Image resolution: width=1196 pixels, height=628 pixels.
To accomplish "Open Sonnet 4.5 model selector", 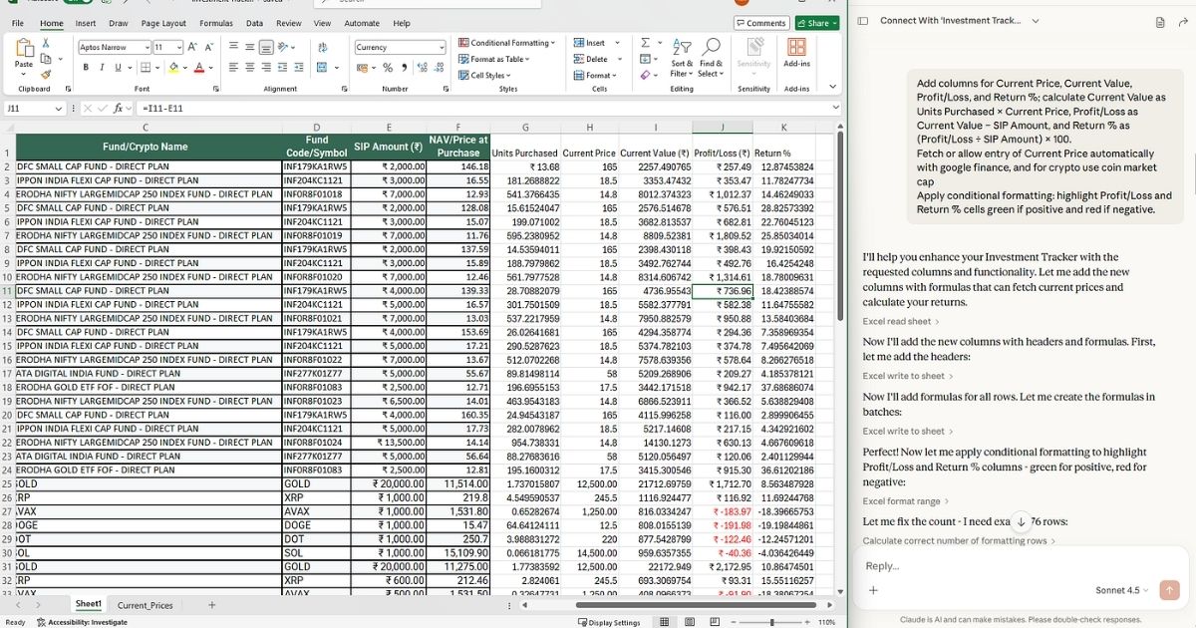I will tap(1123, 590).
